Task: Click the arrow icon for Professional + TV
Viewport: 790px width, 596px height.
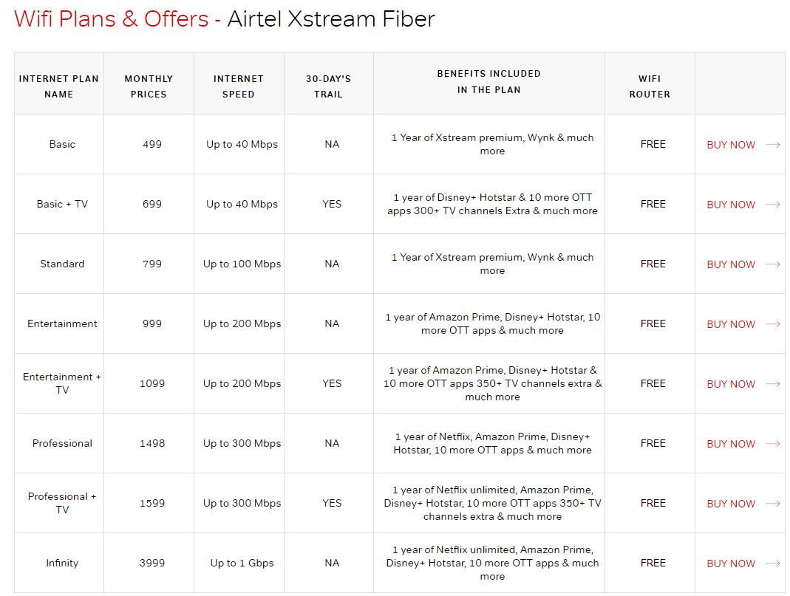Action: coord(773,504)
